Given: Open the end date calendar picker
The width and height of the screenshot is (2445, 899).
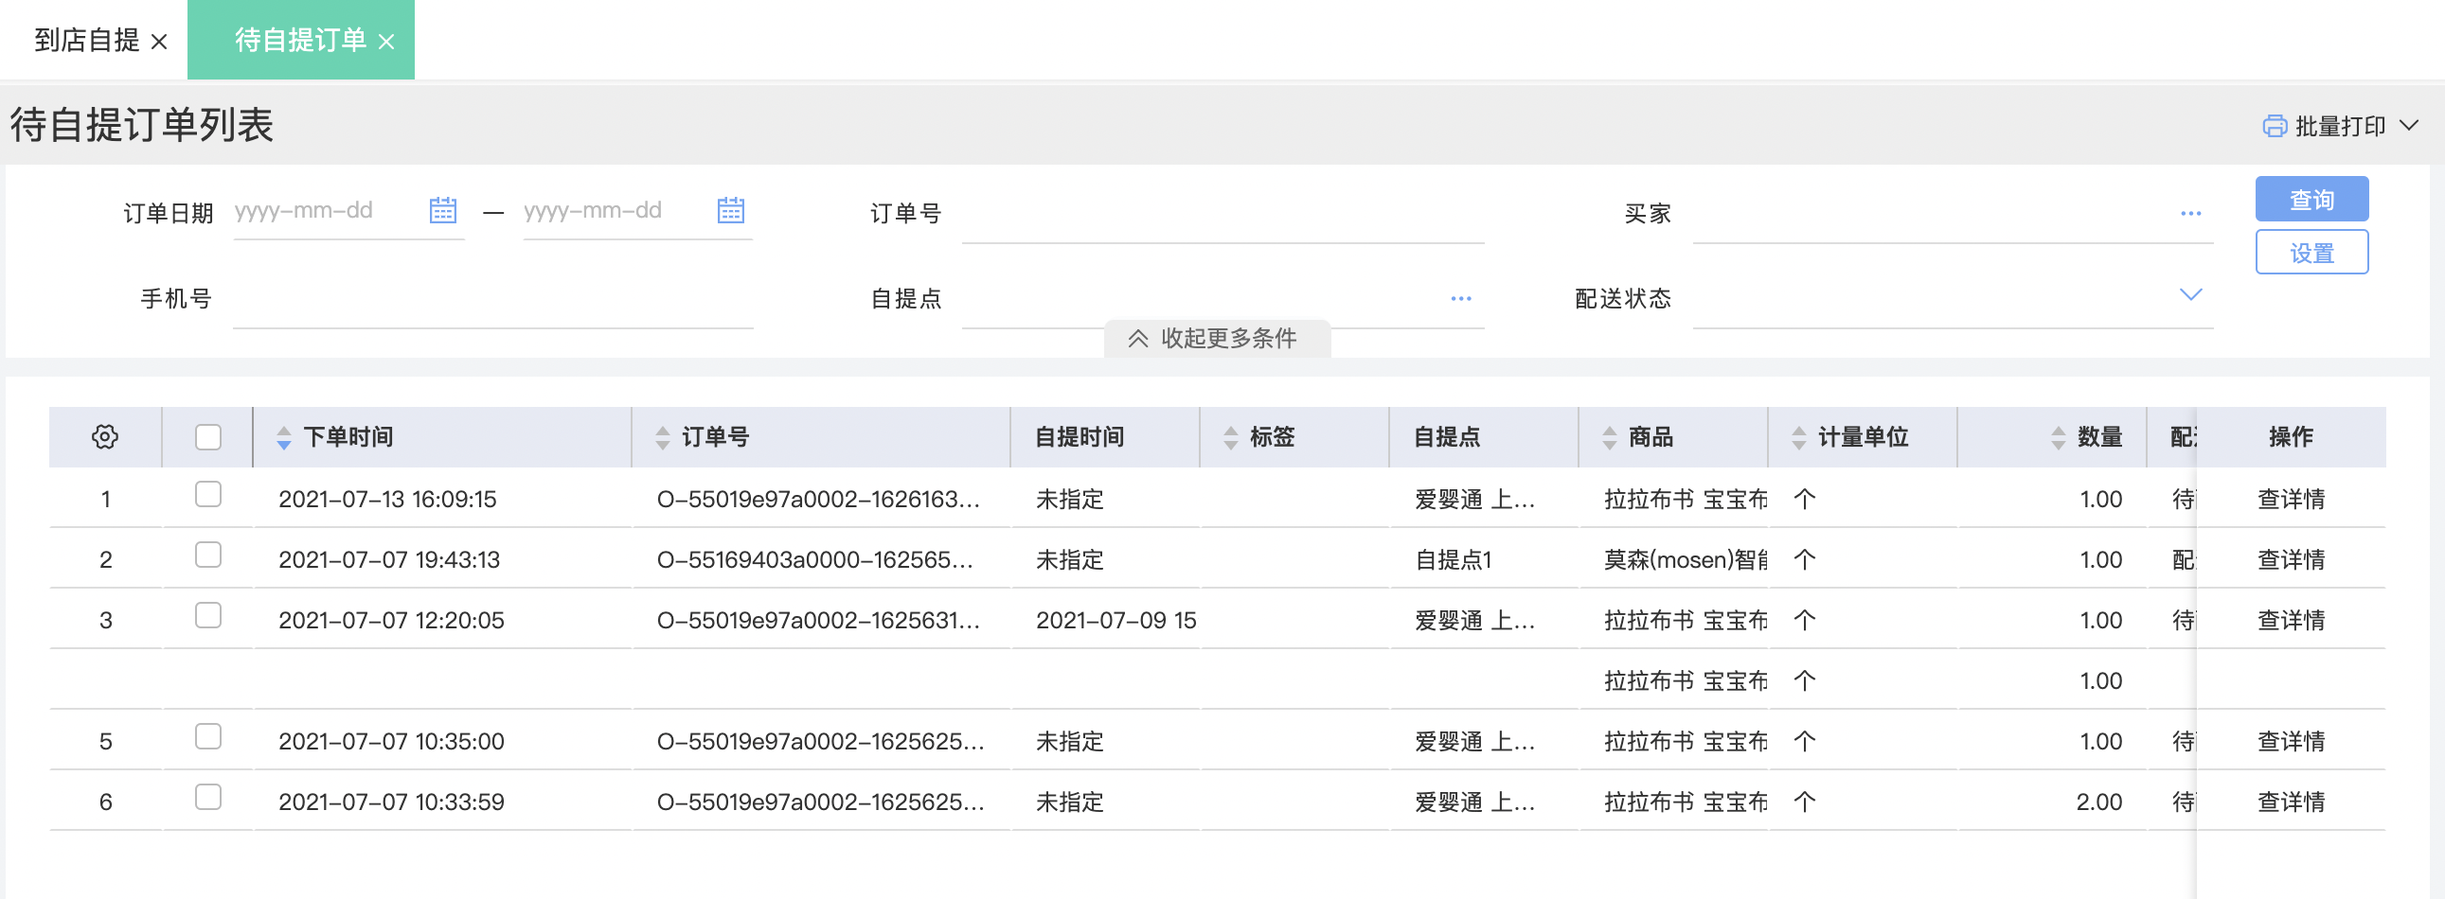Looking at the screenshot, I should click(x=730, y=210).
